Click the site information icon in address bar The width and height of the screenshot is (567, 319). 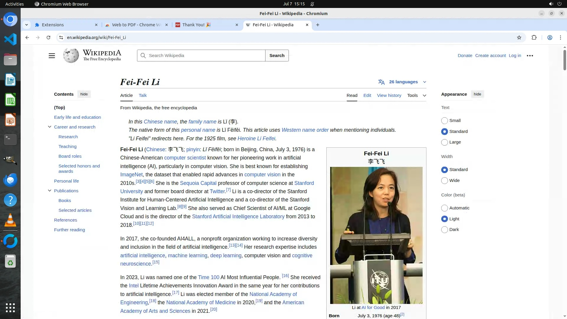tap(61, 38)
